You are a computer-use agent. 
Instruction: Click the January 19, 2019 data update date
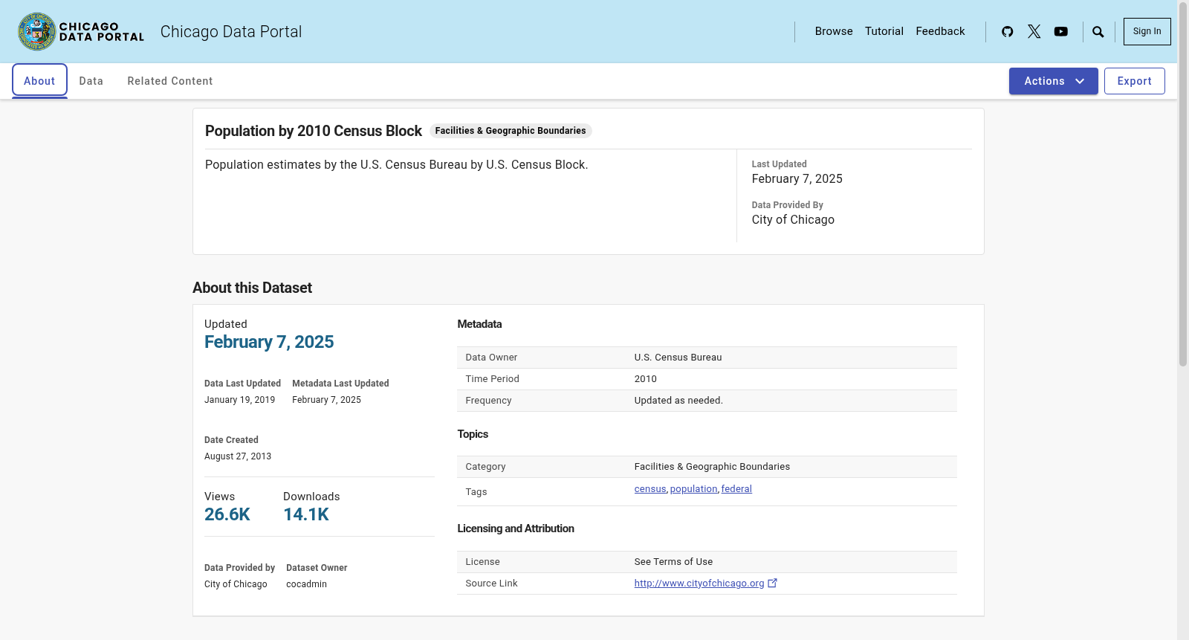(x=239, y=400)
